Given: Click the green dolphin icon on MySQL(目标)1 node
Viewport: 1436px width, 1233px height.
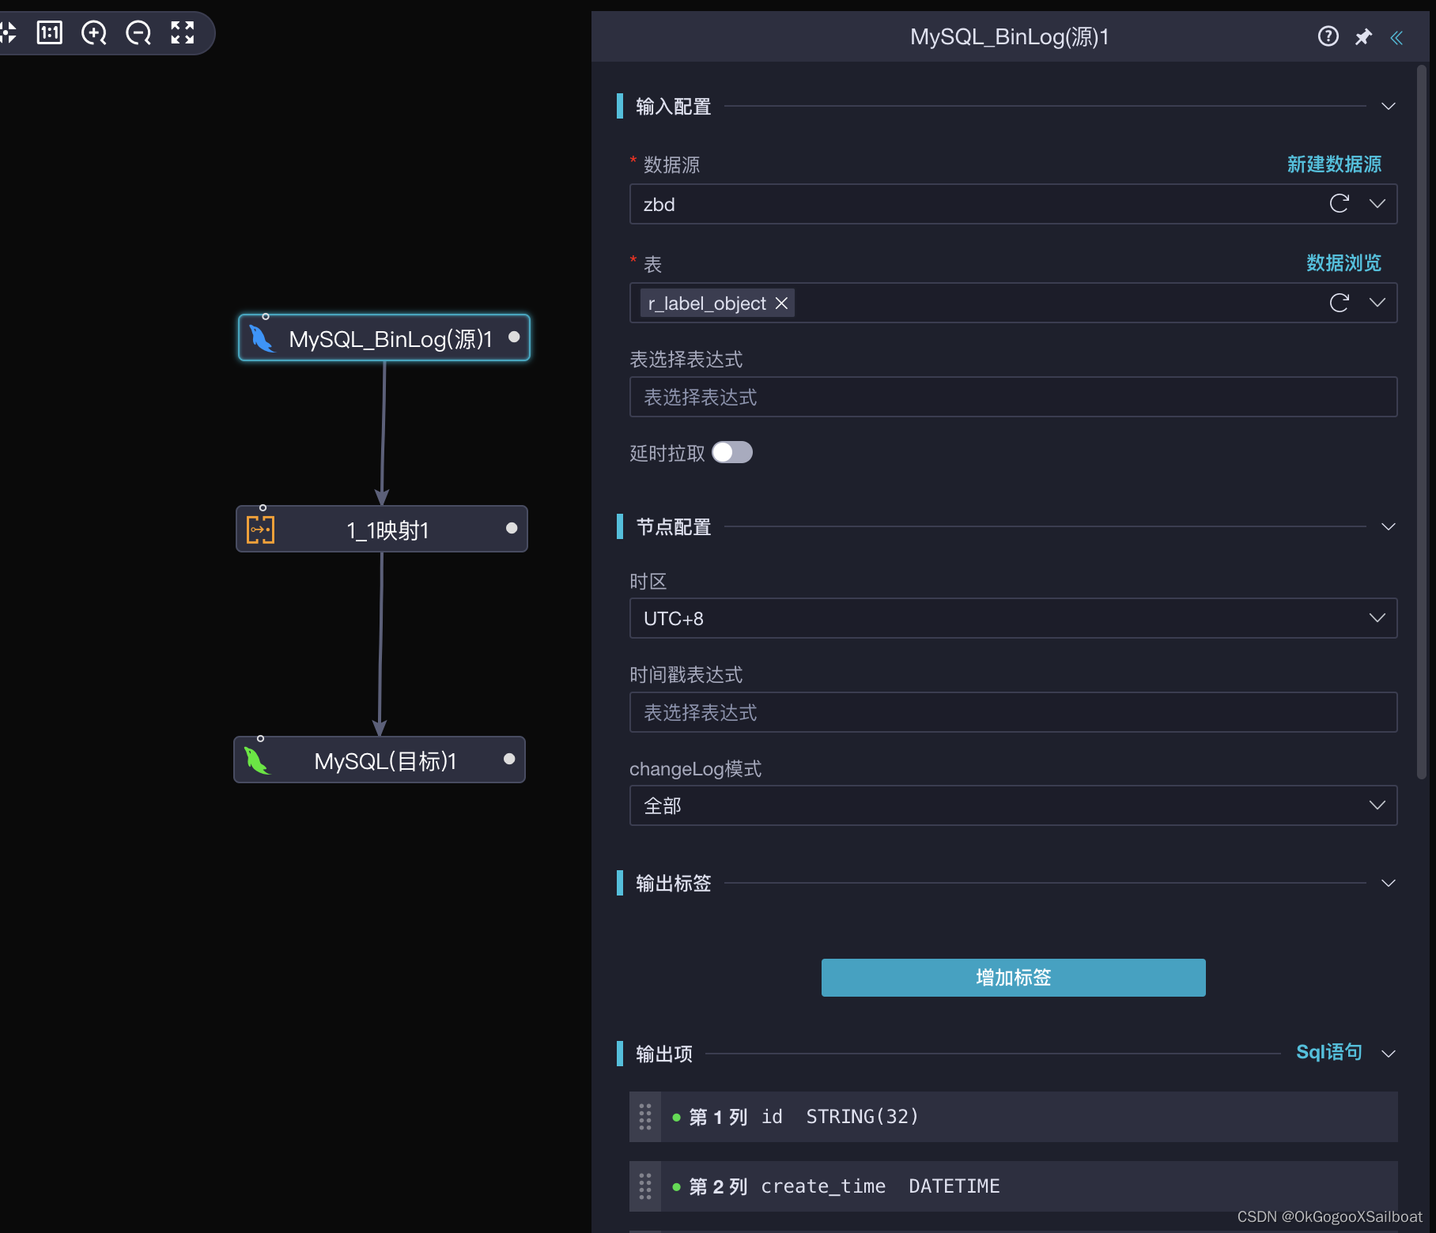Looking at the screenshot, I should [x=256, y=760].
